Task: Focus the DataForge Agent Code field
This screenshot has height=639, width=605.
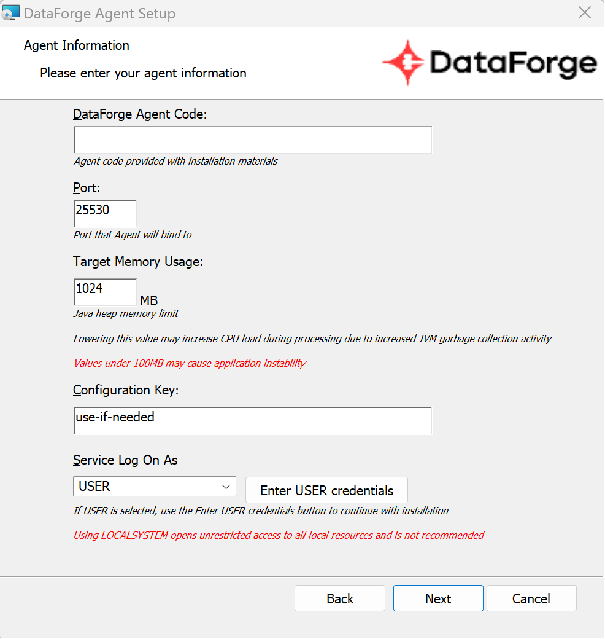Action: coord(253,140)
